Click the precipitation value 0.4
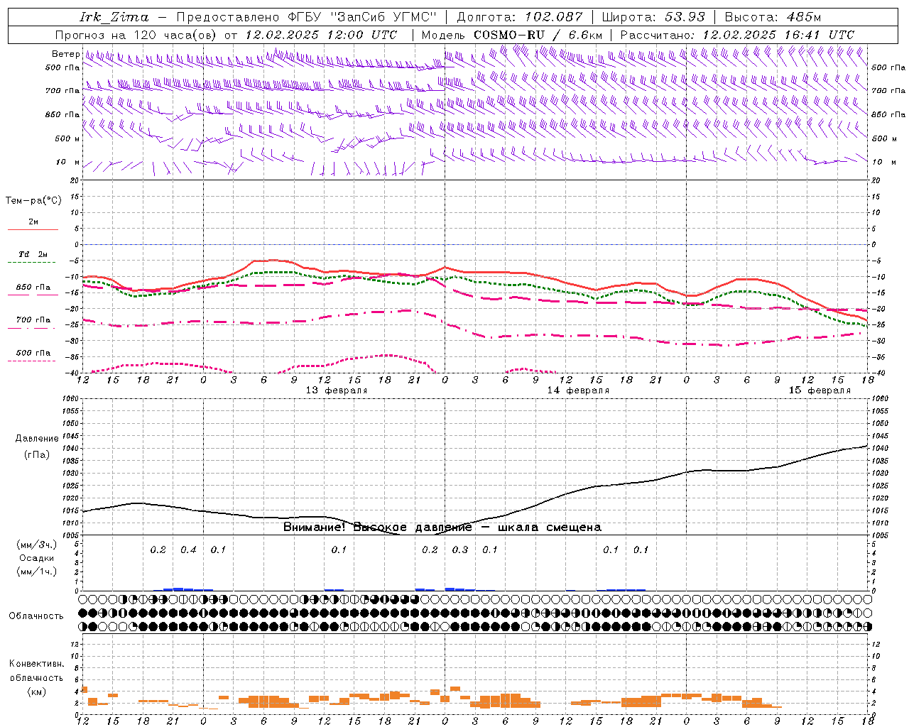909x727 pixels. [x=188, y=550]
